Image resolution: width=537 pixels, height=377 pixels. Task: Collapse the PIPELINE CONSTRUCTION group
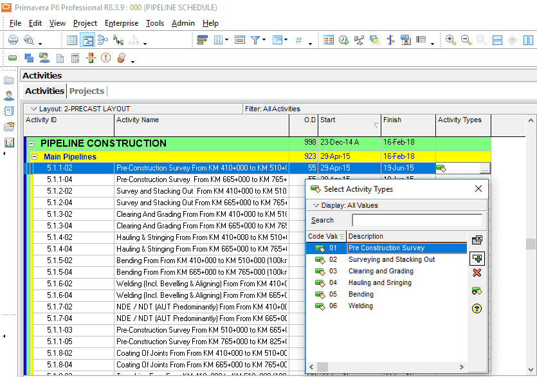pyautogui.click(x=31, y=143)
